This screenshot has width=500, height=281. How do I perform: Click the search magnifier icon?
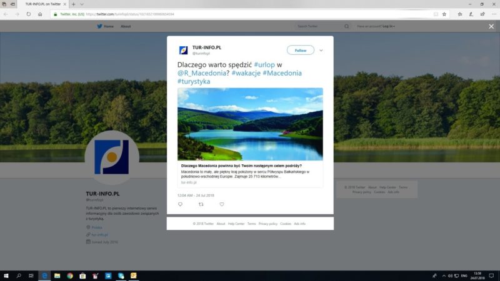point(347,26)
